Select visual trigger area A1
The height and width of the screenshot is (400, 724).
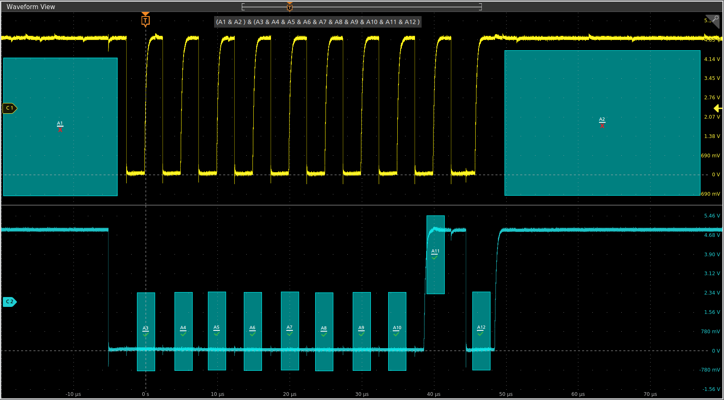click(x=60, y=126)
